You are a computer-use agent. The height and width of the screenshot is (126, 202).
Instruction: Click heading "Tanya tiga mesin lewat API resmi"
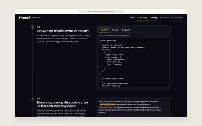(x=63, y=31)
